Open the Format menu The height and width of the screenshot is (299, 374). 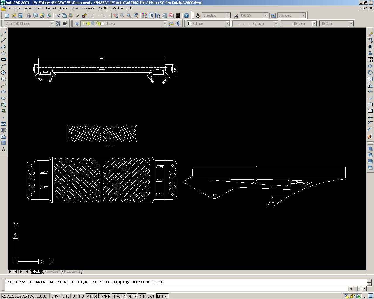[51, 8]
